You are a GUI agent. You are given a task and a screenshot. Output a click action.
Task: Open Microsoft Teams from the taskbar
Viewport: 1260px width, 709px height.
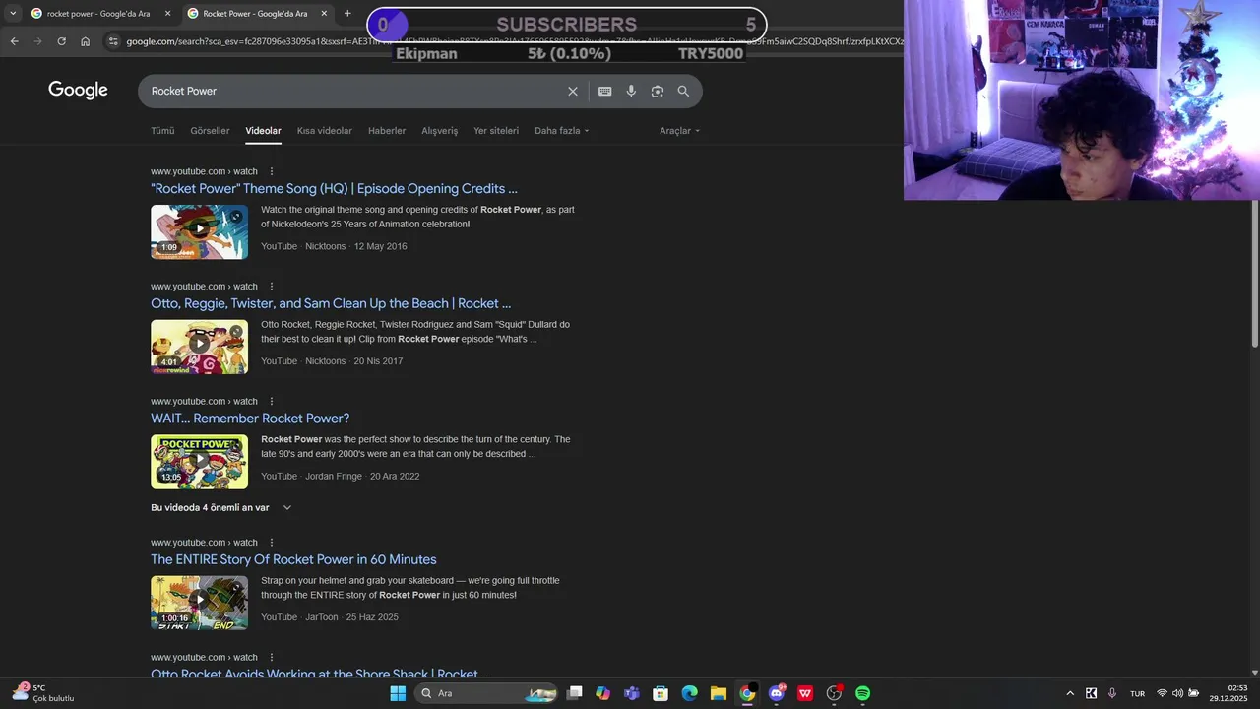pos(632,693)
